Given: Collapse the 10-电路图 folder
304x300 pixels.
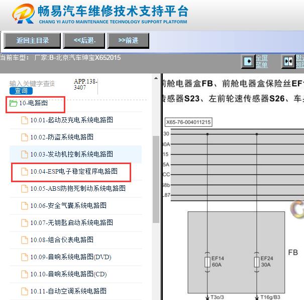Looking at the screenshot, I should (33, 103).
